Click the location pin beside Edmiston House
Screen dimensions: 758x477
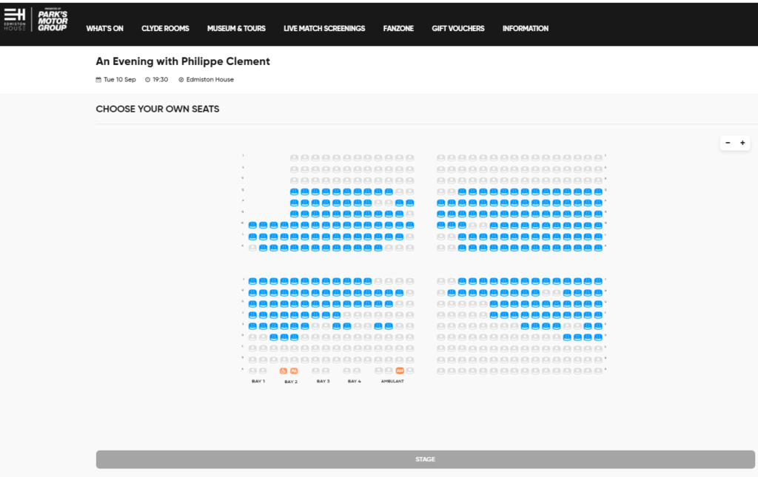coord(181,80)
